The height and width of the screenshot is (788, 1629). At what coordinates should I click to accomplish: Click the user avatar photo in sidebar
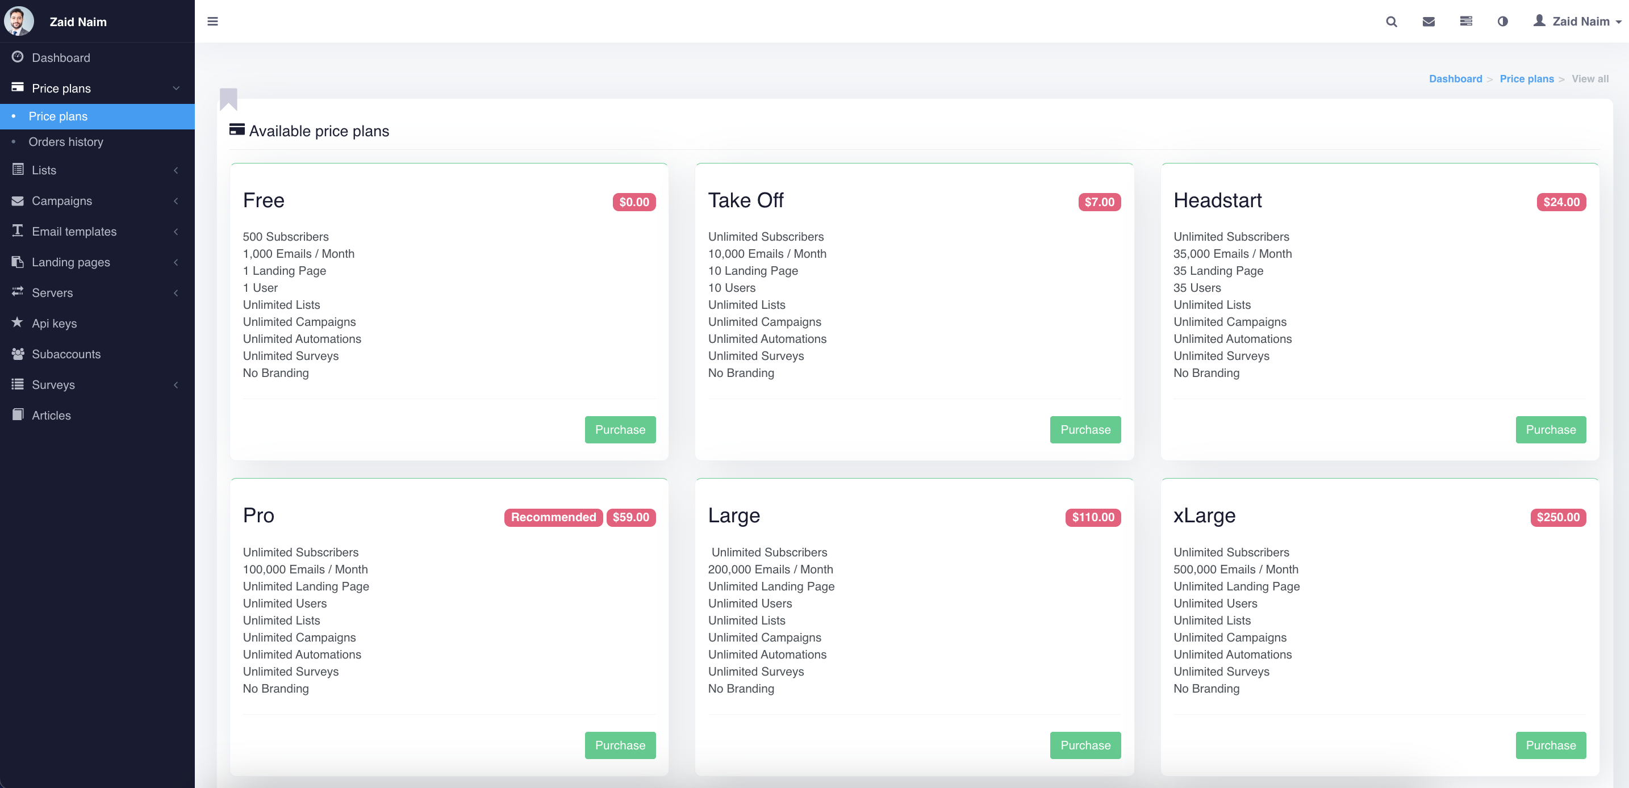pyautogui.click(x=19, y=21)
